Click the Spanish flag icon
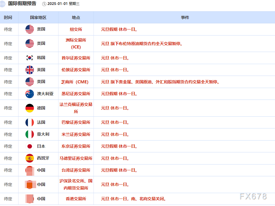The height and width of the screenshot is (206, 275). coord(30,158)
